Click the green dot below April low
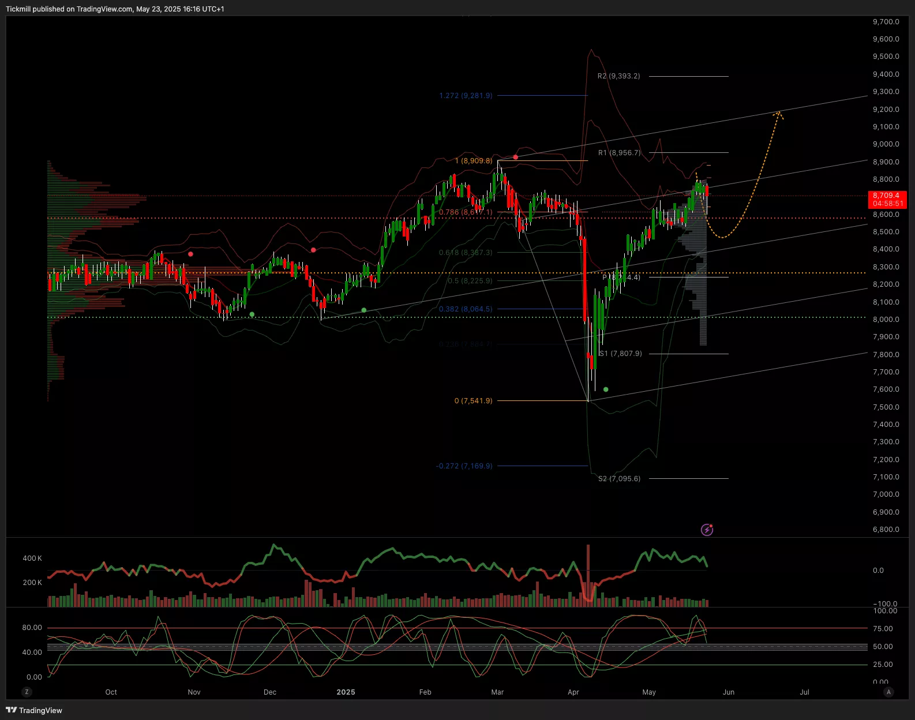This screenshot has width=915, height=720. pos(606,389)
